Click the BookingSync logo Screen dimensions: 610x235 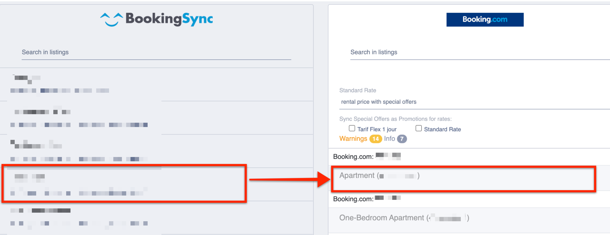click(x=156, y=19)
